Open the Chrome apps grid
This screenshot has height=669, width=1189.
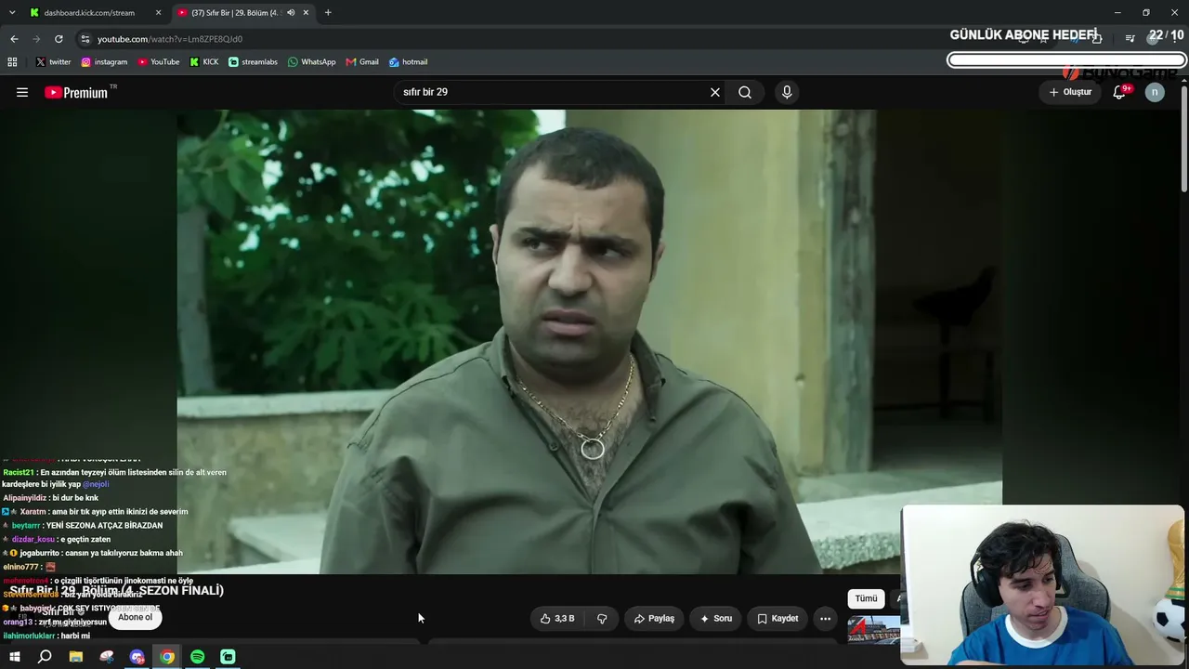click(x=12, y=62)
